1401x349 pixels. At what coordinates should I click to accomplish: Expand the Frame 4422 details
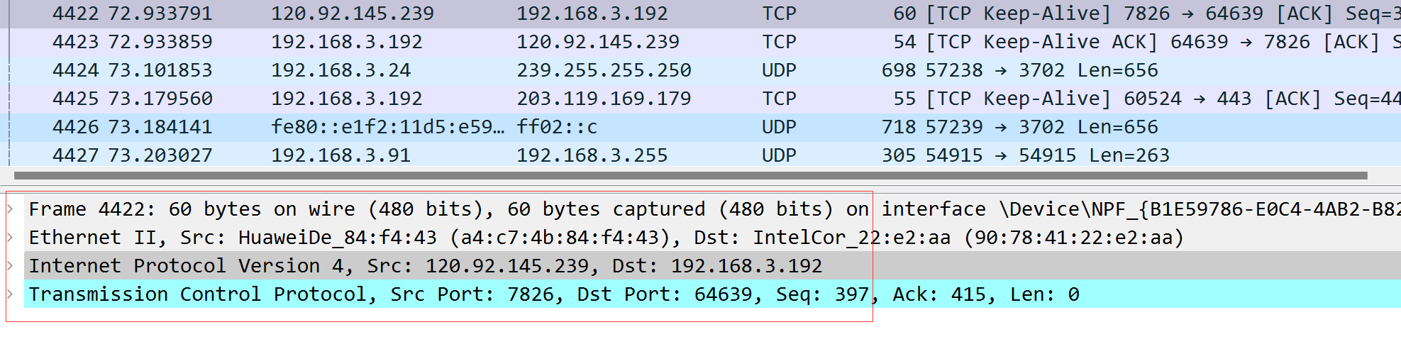tap(11, 209)
